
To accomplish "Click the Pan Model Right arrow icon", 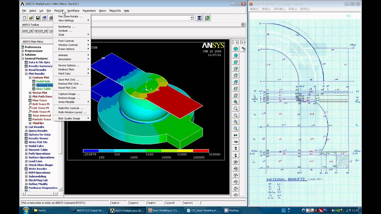I will [x=236, y=142].
